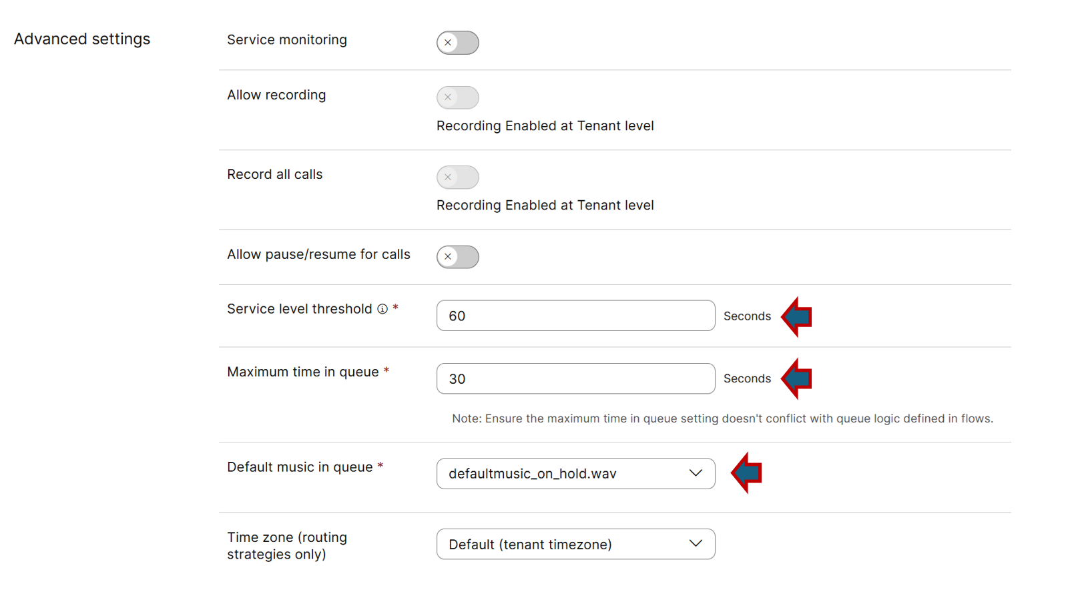Open the Default music in queue dropdown
Screen dimensions: 1070x604
575,474
